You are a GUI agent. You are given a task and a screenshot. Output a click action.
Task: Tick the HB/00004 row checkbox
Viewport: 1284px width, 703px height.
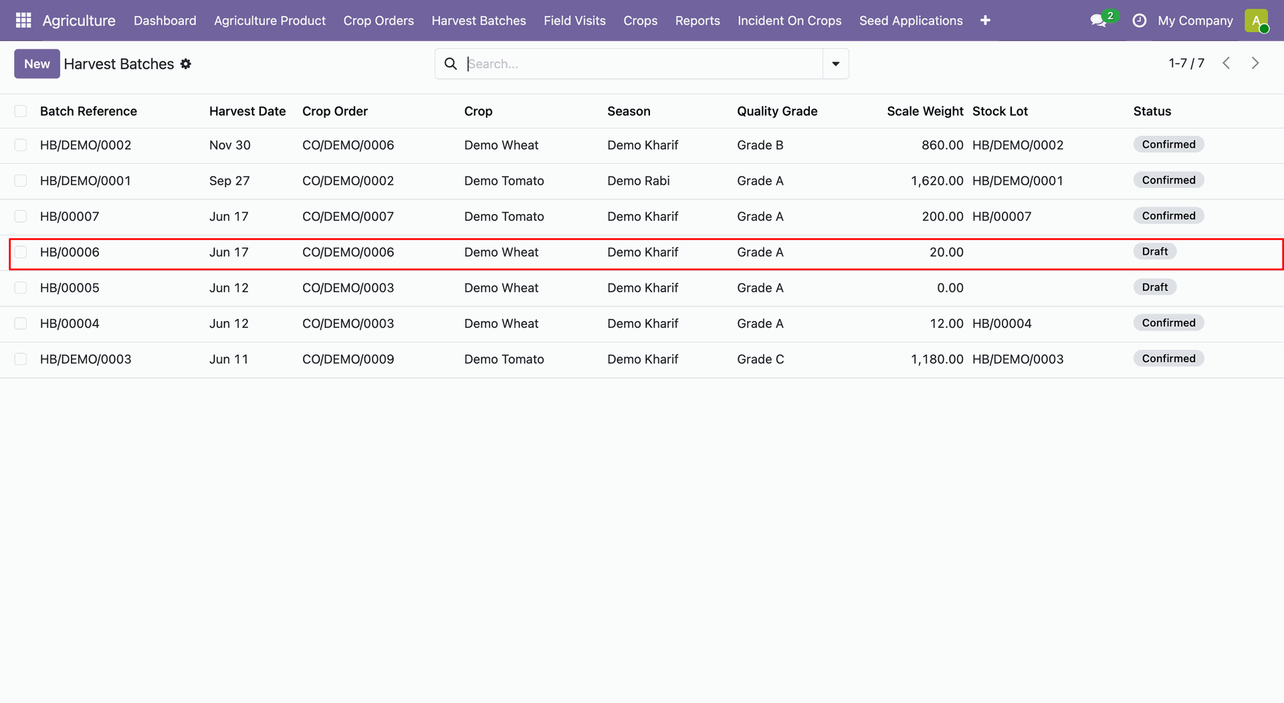pyautogui.click(x=21, y=324)
